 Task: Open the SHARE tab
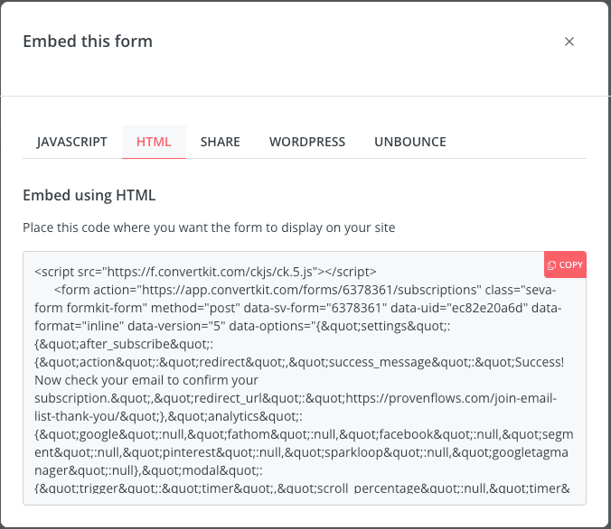[x=221, y=142]
